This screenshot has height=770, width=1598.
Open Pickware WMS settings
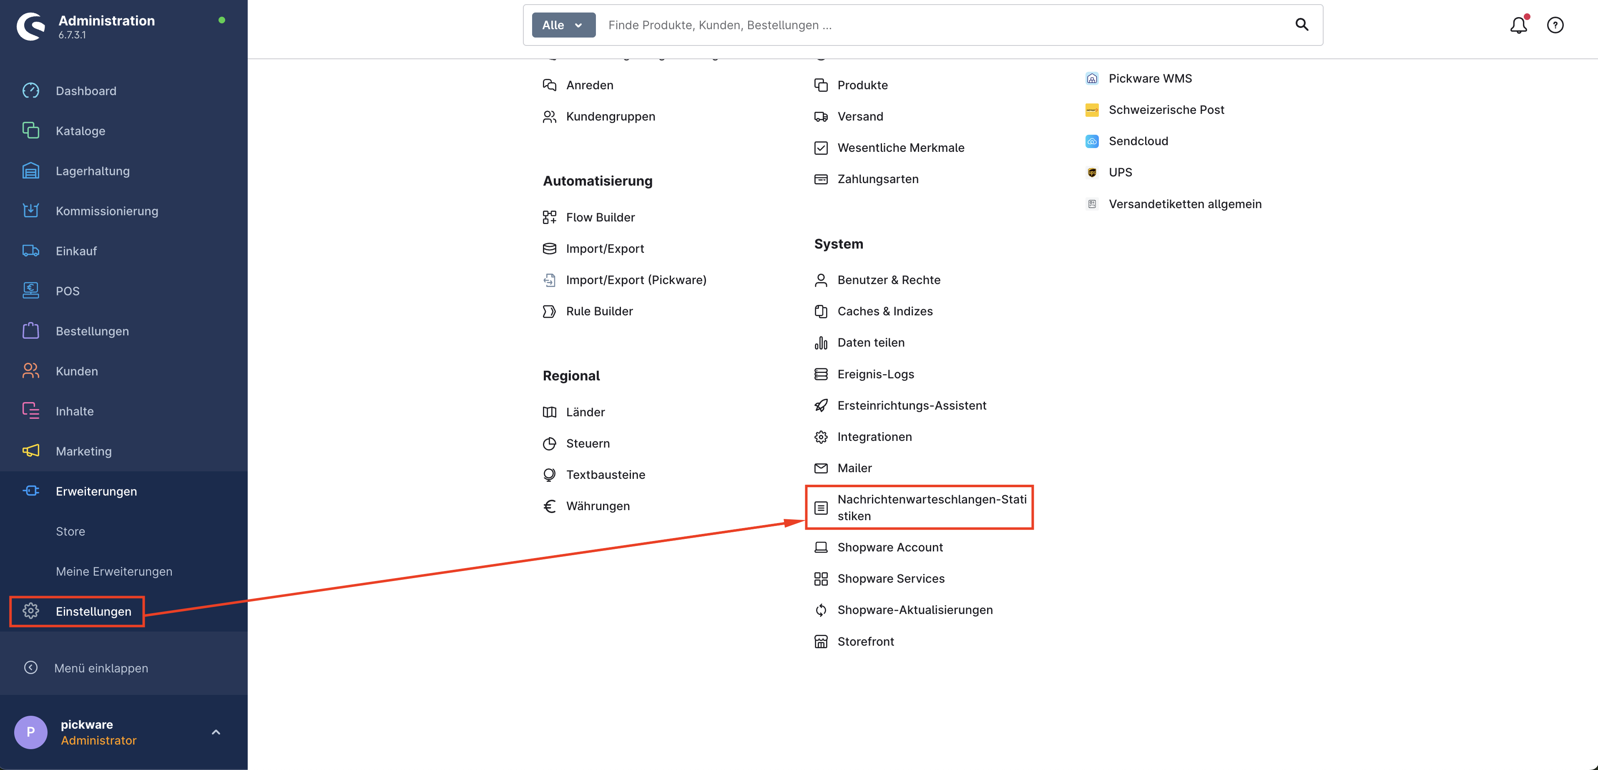coord(1149,78)
